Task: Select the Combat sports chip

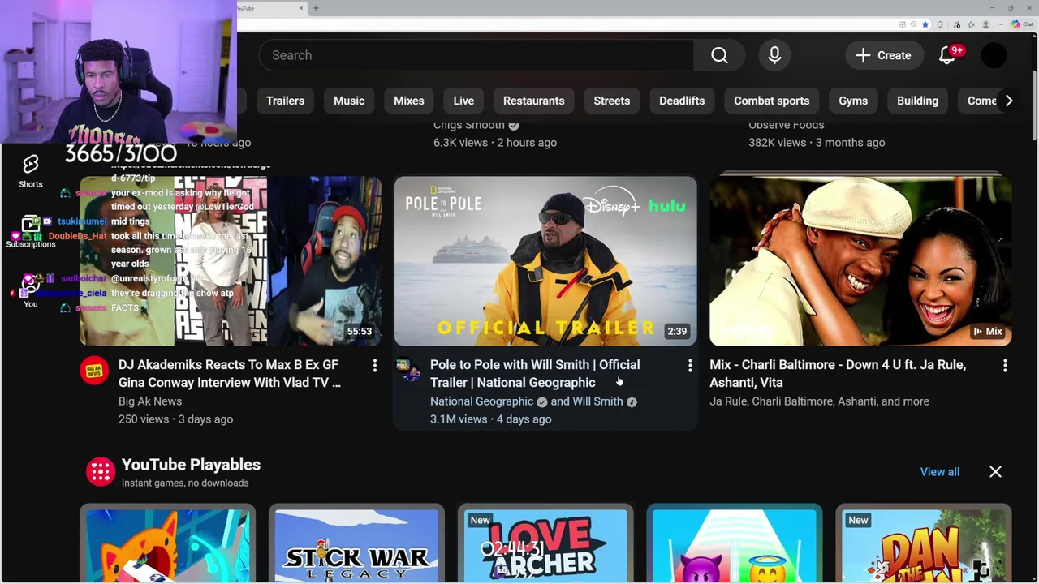Action: coord(771,101)
